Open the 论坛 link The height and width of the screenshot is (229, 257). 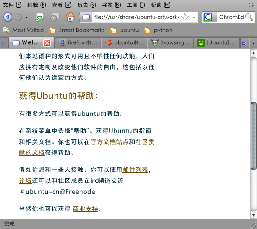coord(25,181)
